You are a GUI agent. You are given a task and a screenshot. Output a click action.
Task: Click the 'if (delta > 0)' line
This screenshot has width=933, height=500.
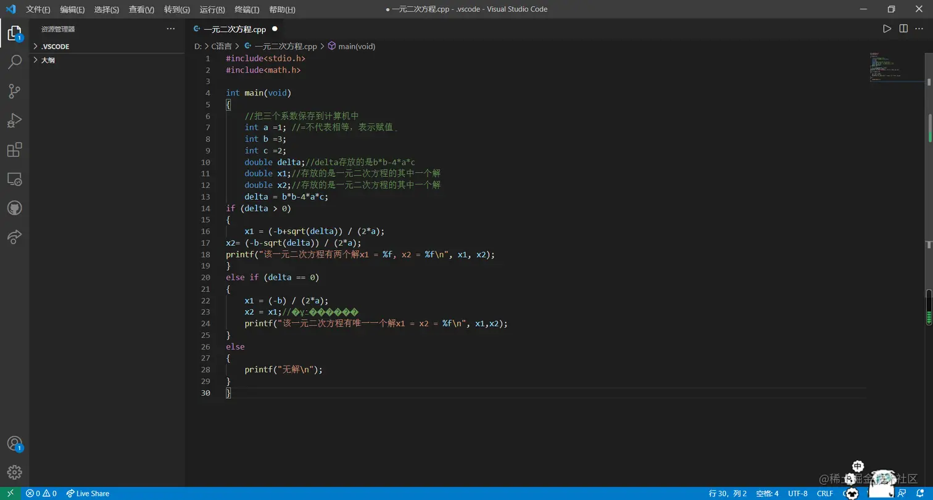(259, 208)
